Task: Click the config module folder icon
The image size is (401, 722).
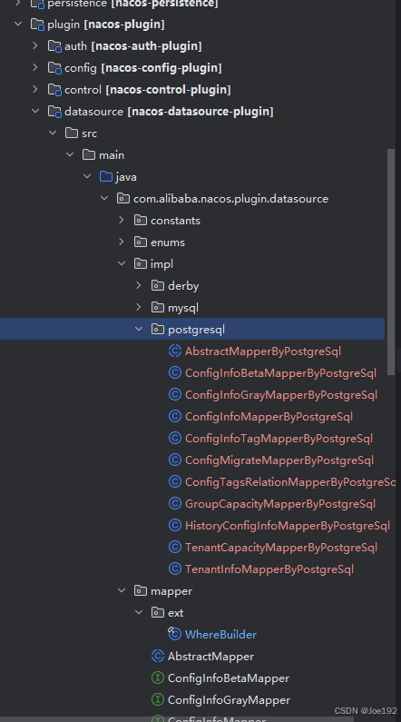Action: (54, 68)
